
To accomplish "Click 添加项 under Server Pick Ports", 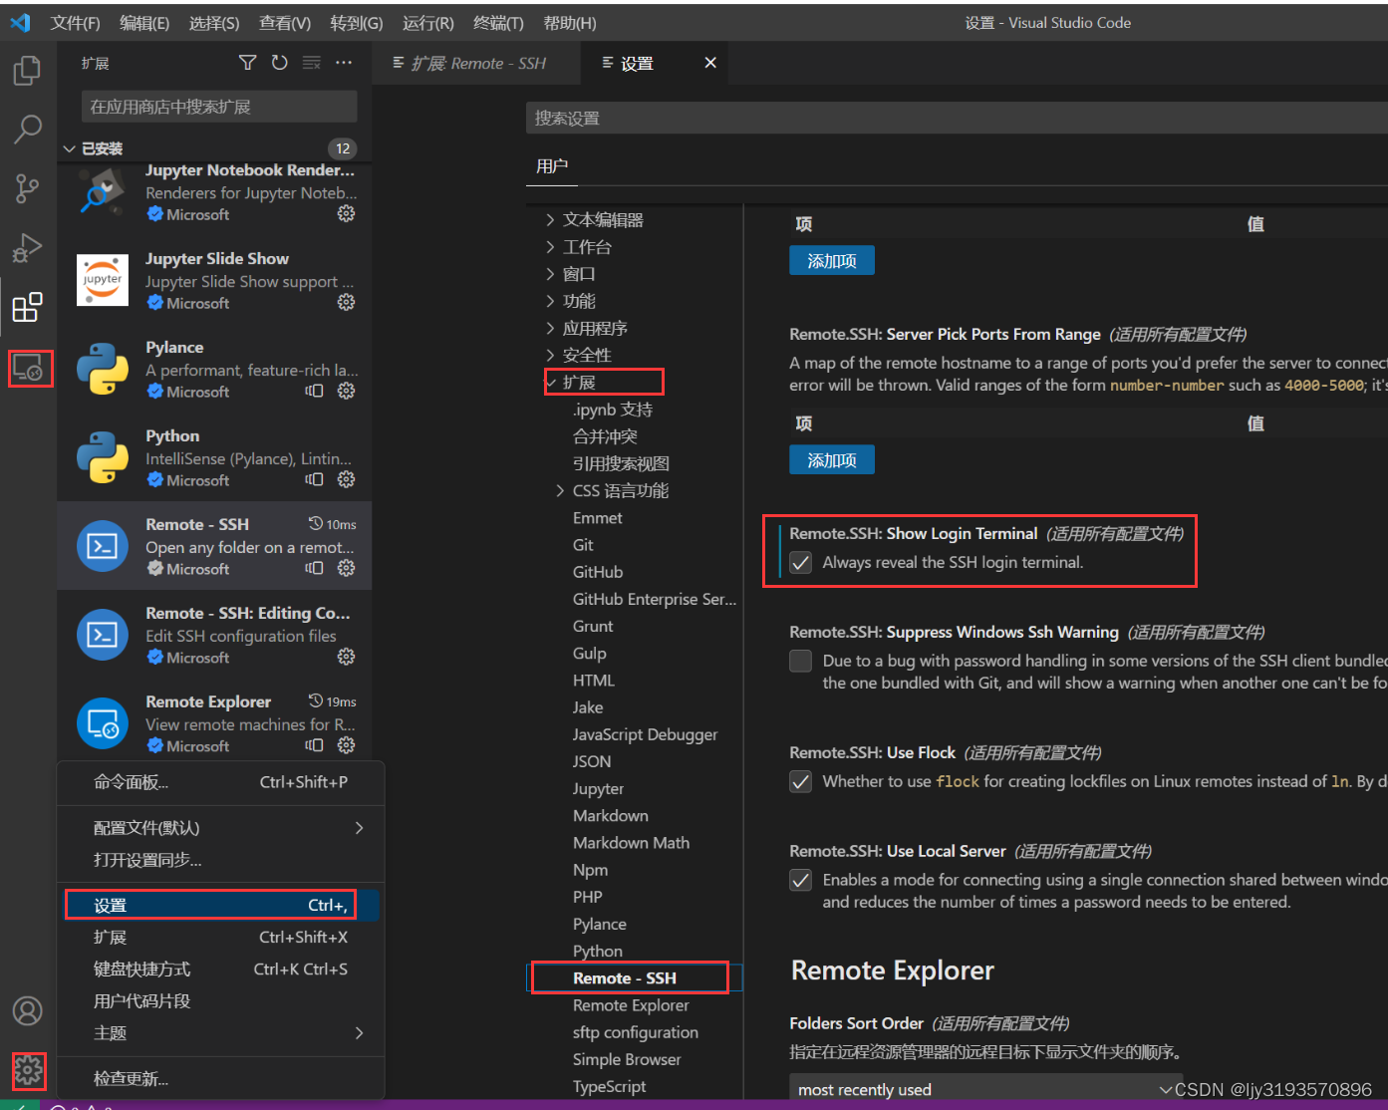I will [x=832, y=460].
